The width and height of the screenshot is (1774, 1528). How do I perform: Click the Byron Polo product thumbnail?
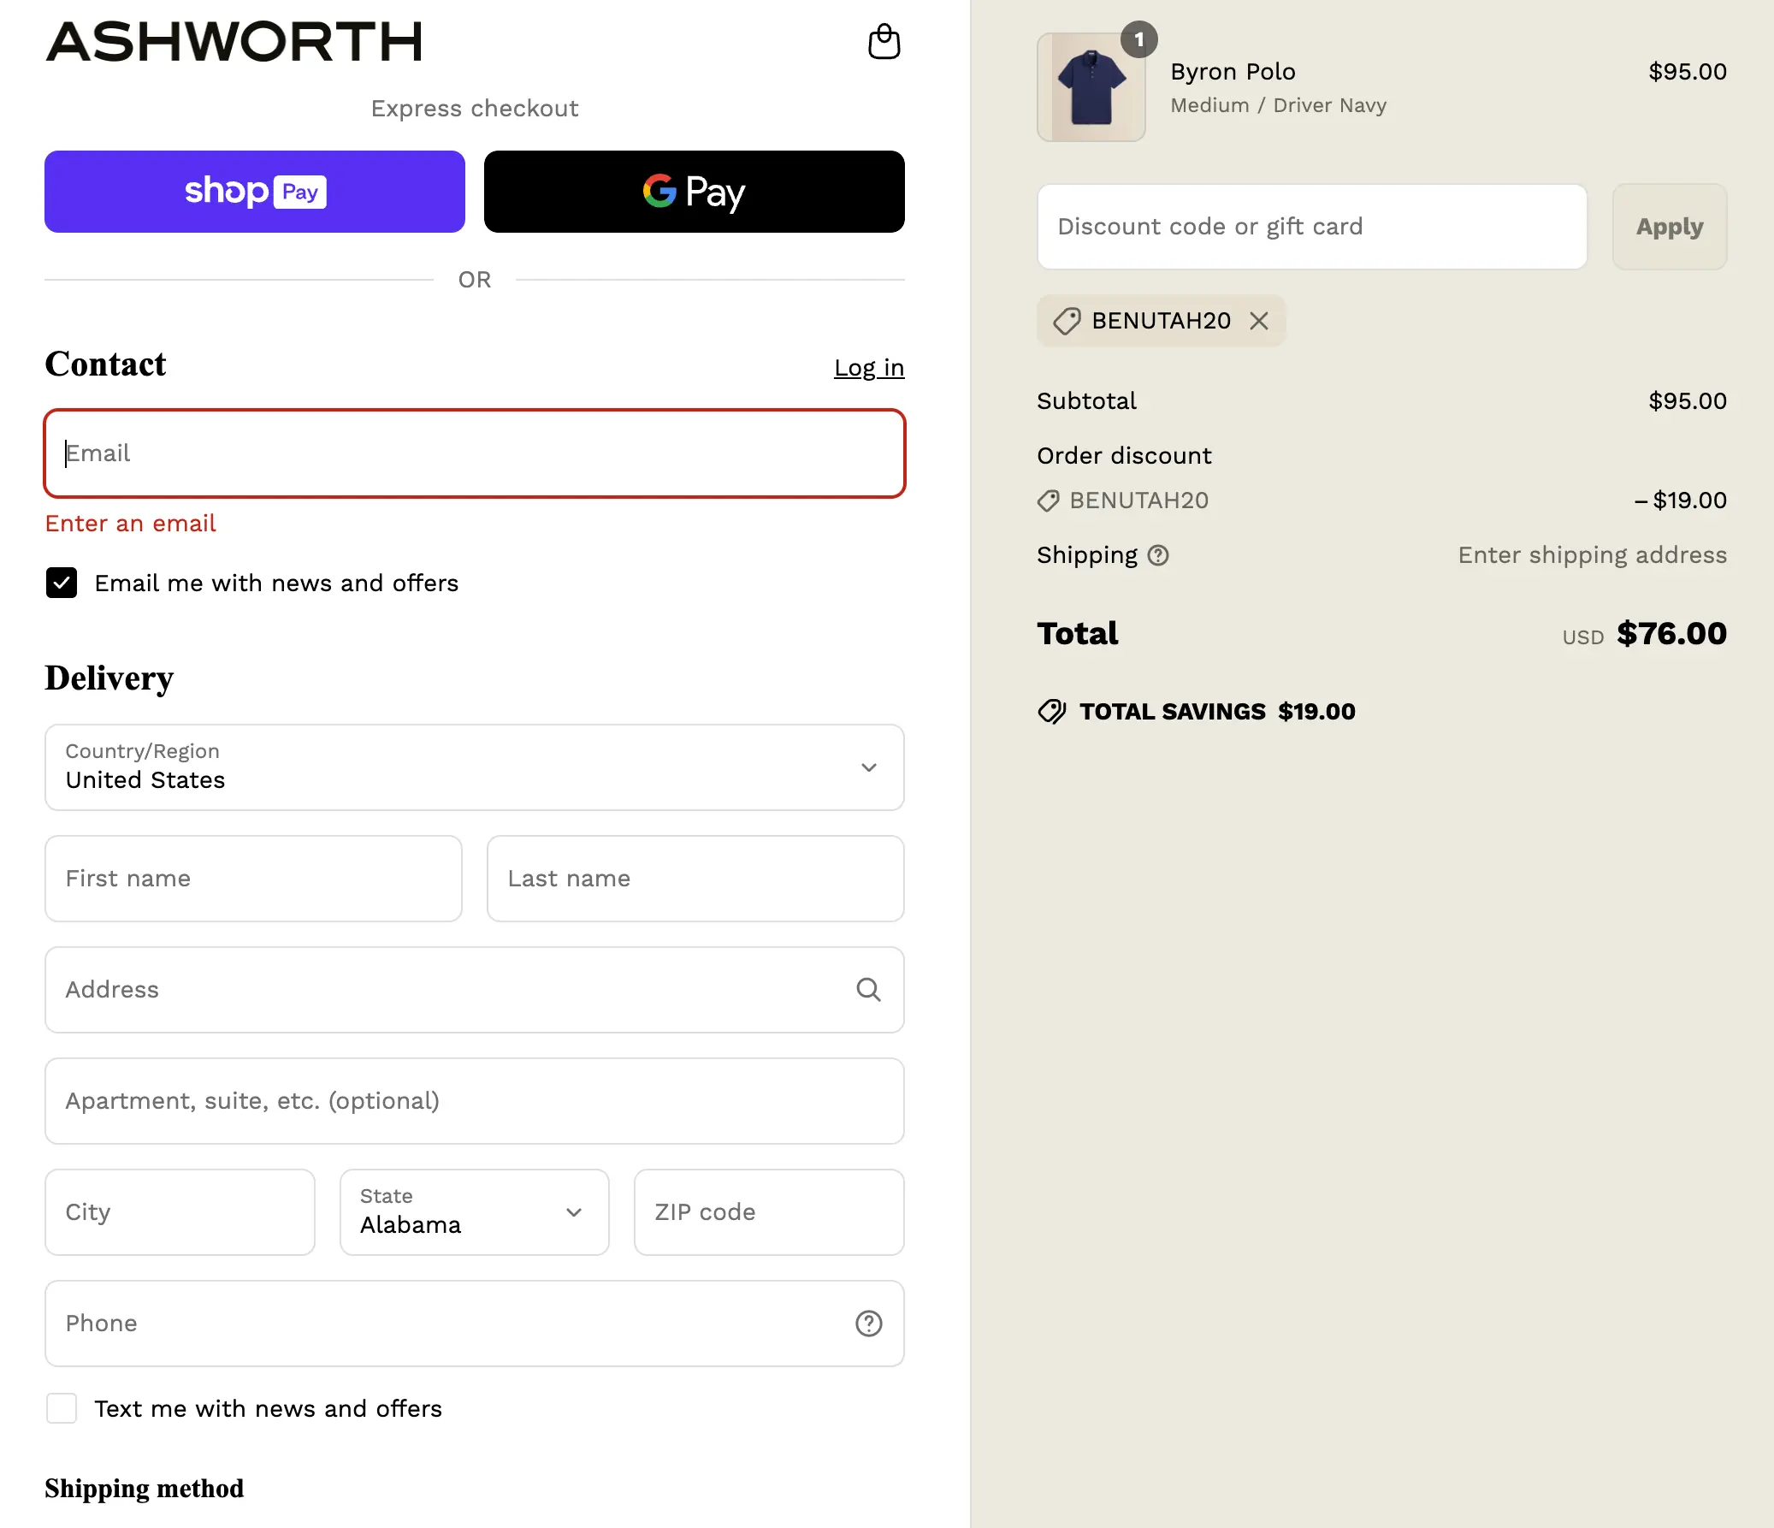(1091, 87)
